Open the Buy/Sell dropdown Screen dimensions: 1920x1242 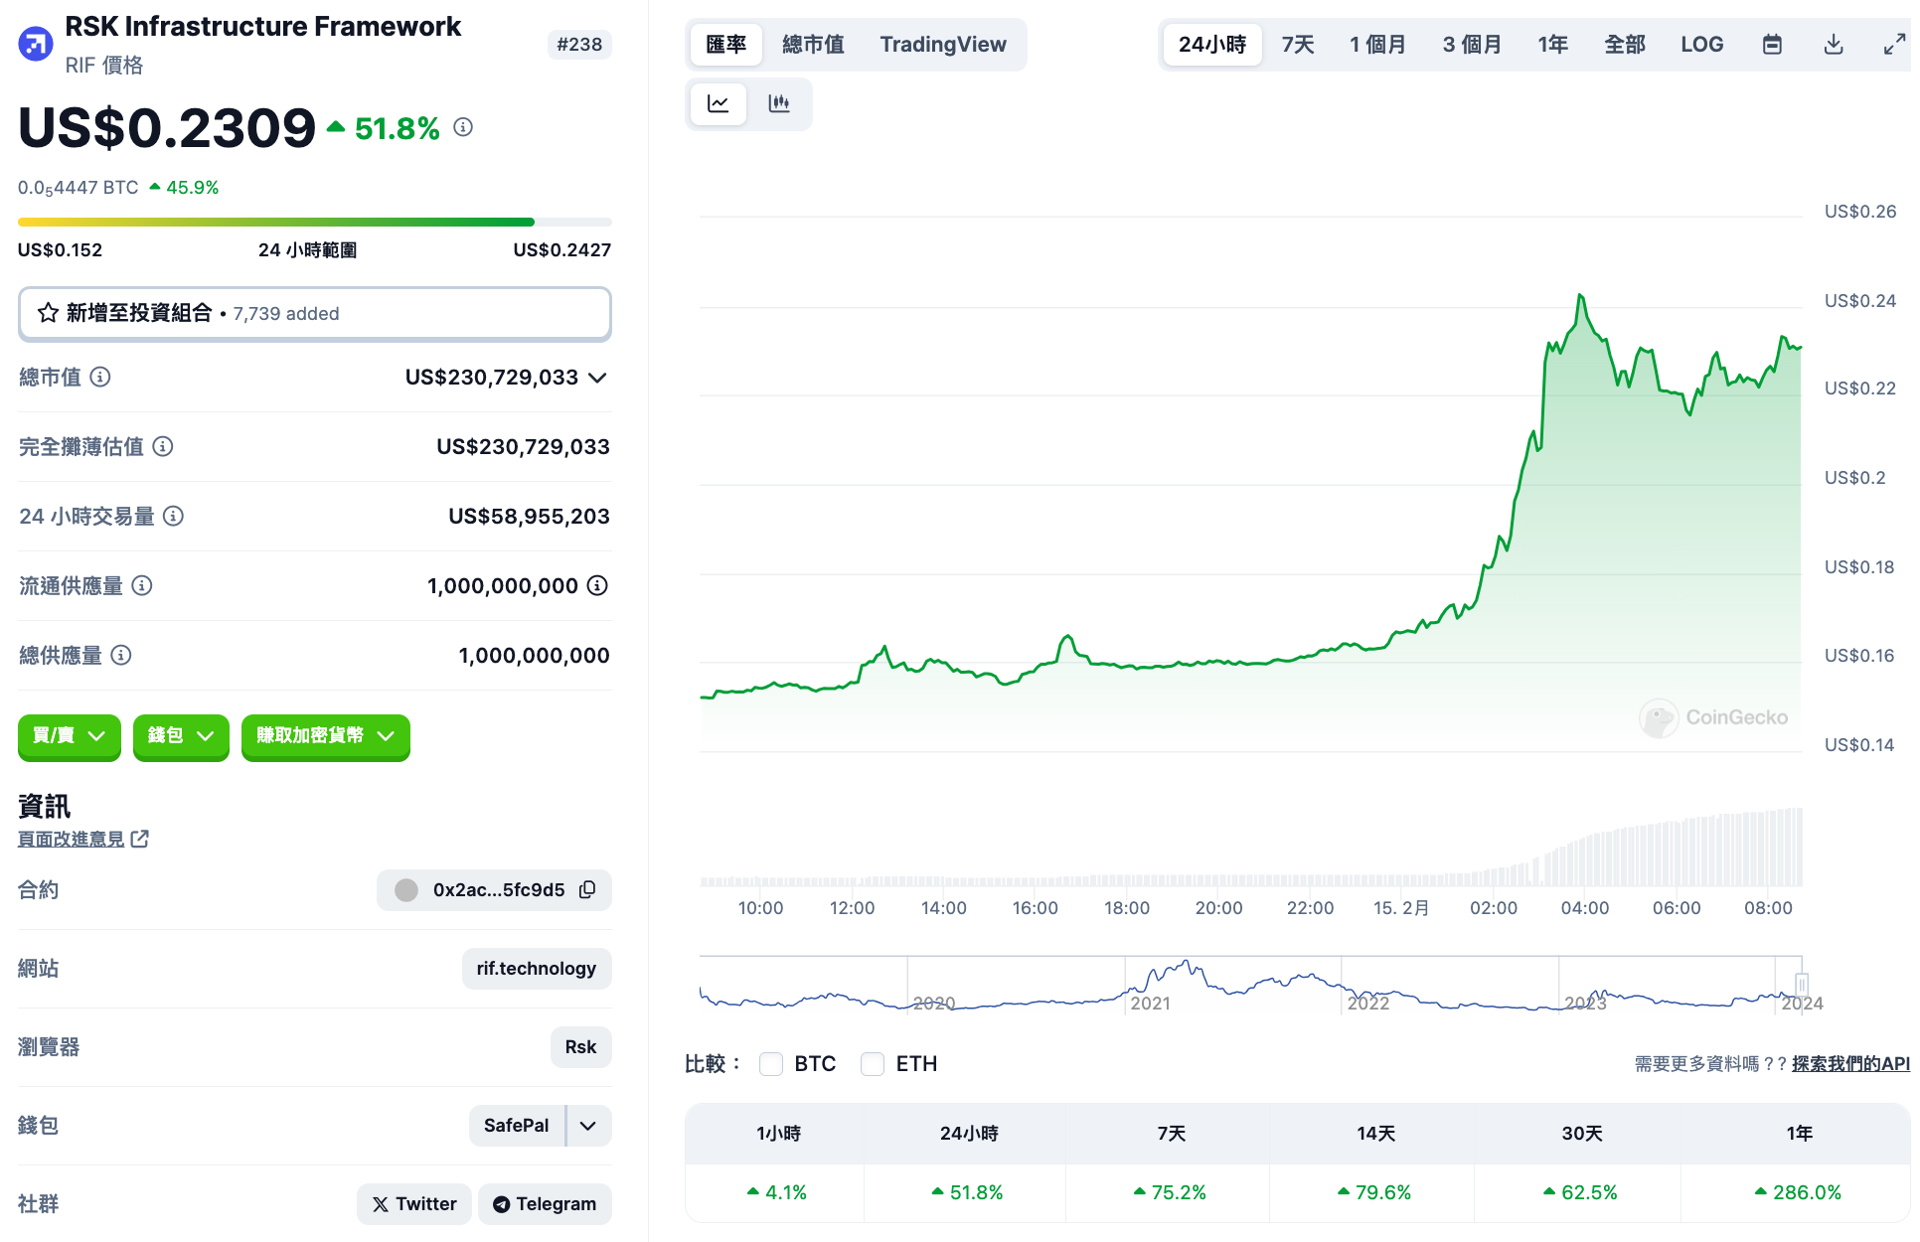coord(69,736)
